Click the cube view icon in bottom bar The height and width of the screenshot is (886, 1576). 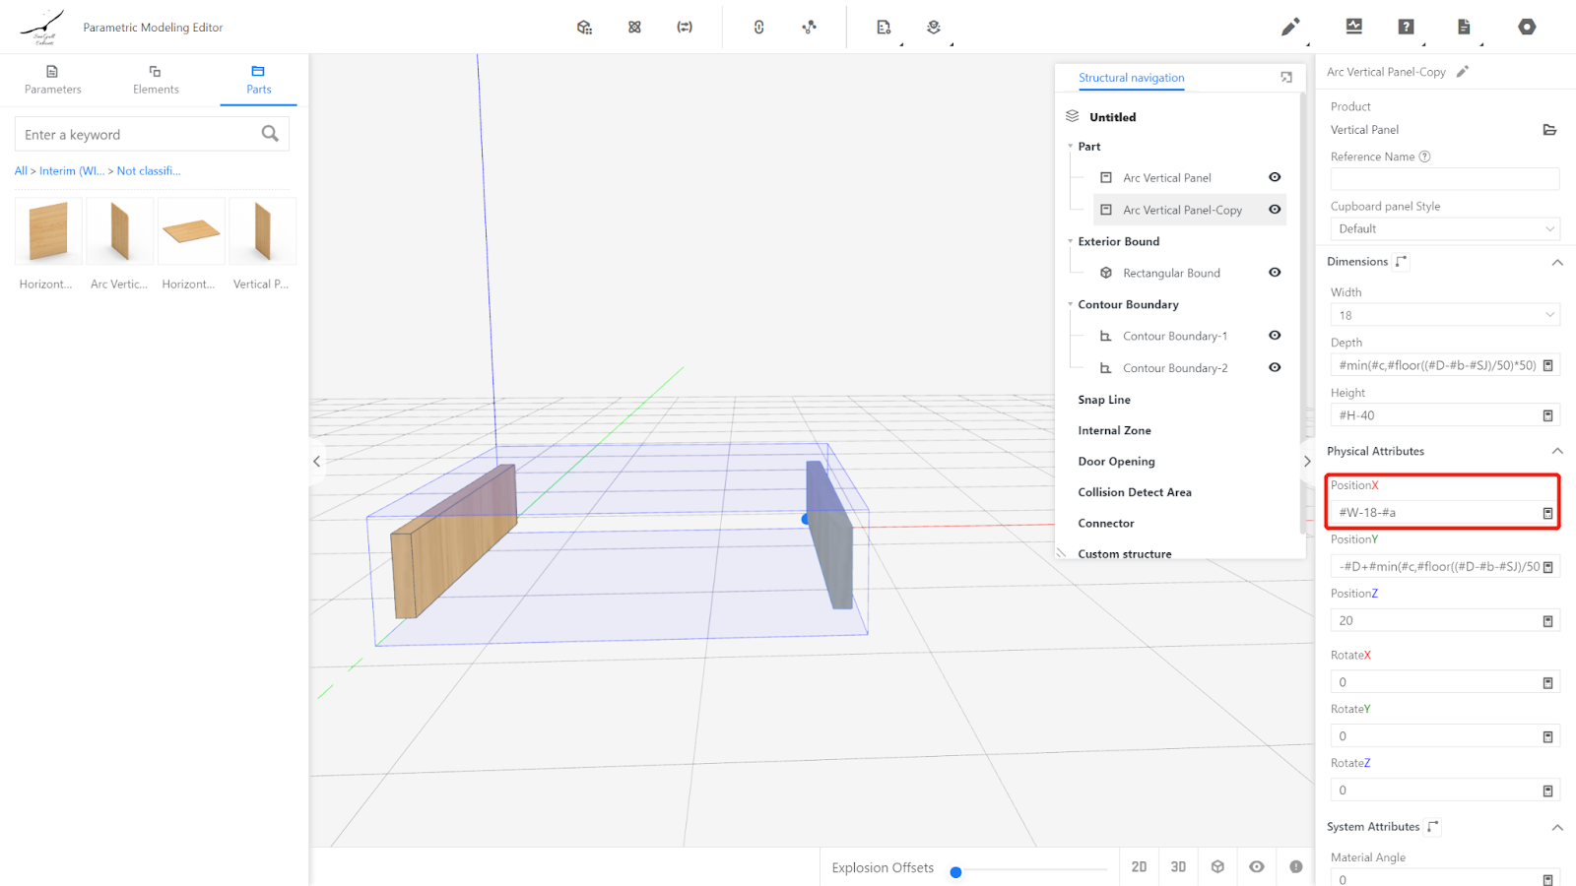(1217, 867)
